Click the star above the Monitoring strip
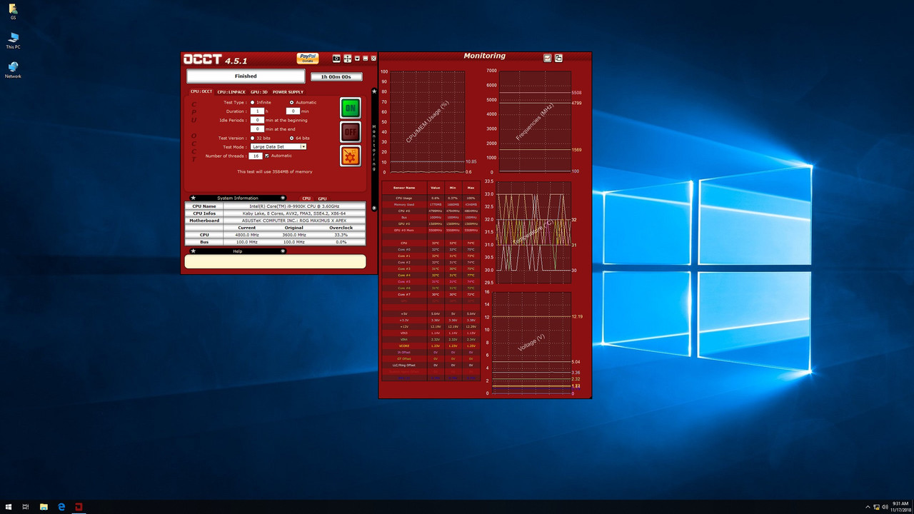 point(374,91)
